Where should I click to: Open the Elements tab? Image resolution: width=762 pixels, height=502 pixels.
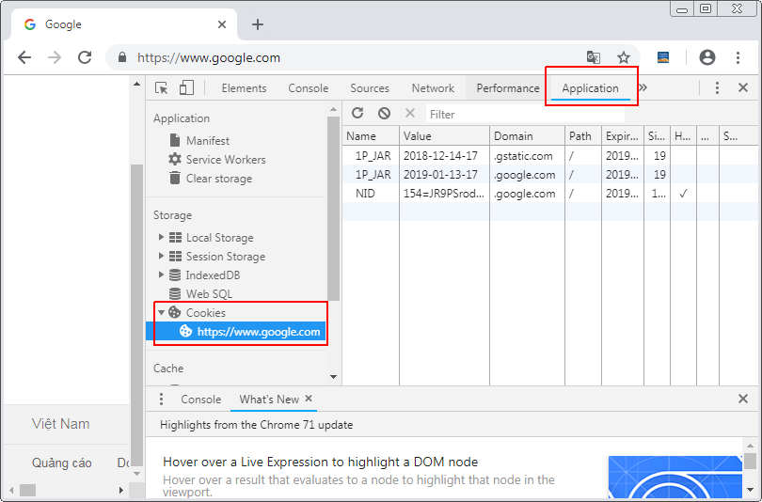(244, 87)
